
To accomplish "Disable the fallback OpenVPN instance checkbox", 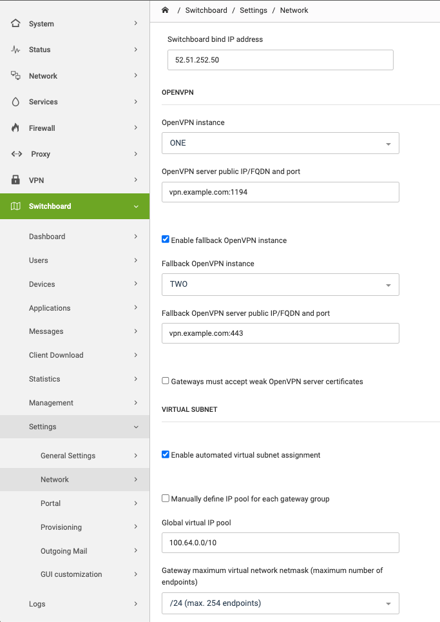I will click(x=166, y=239).
